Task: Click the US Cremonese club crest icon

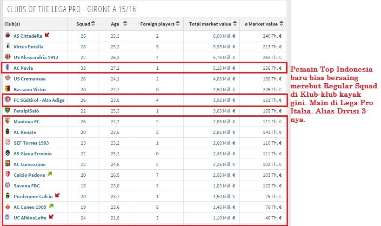Action: (8, 78)
